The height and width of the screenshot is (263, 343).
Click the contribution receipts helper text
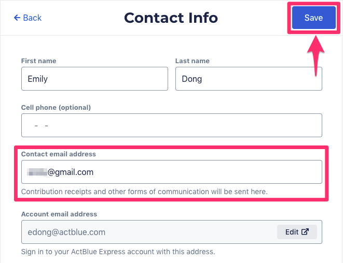pyautogui.click(x=144, y=192)
